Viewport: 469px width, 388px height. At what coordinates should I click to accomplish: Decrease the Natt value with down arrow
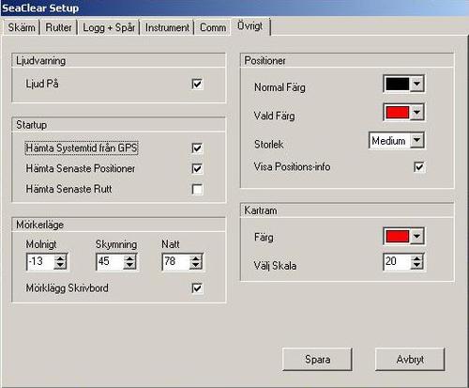click(196, 266)
